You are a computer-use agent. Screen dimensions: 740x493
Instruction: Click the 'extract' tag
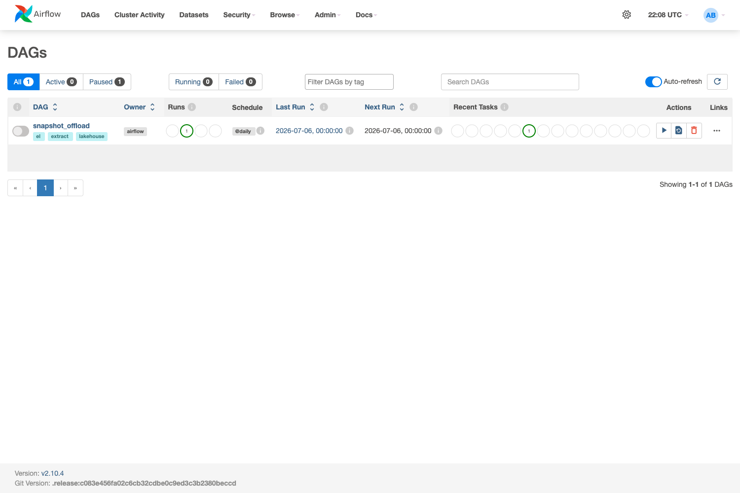coord(60,137)
